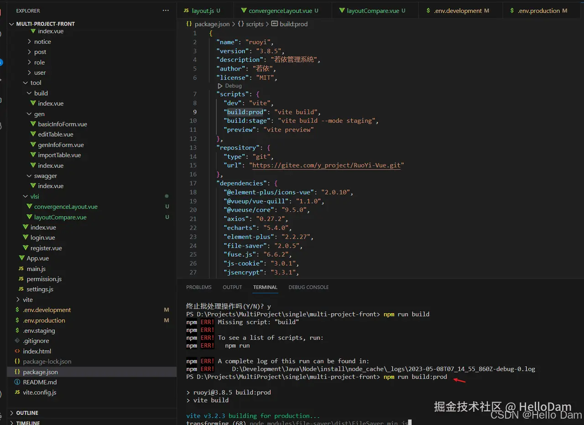Click "npm run build:prod" terminal command
The image size is (584, 425).
pyautogui.click(x=415, y=377)
